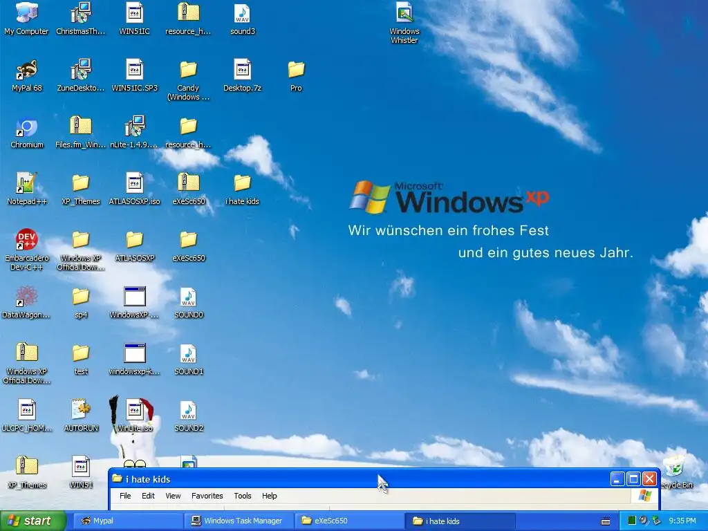Click the 9:35 PM clock
Viewport: 708px width, 531px height.
(682, 521)
